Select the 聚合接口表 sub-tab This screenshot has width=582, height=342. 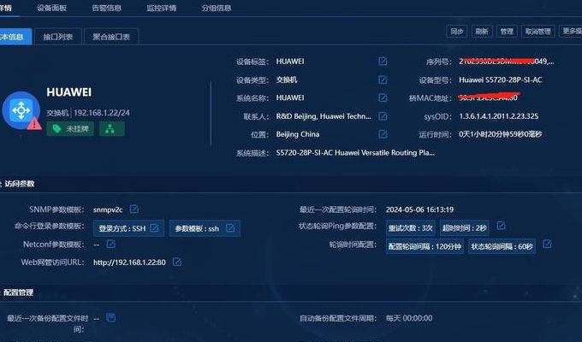coord(111,37)
